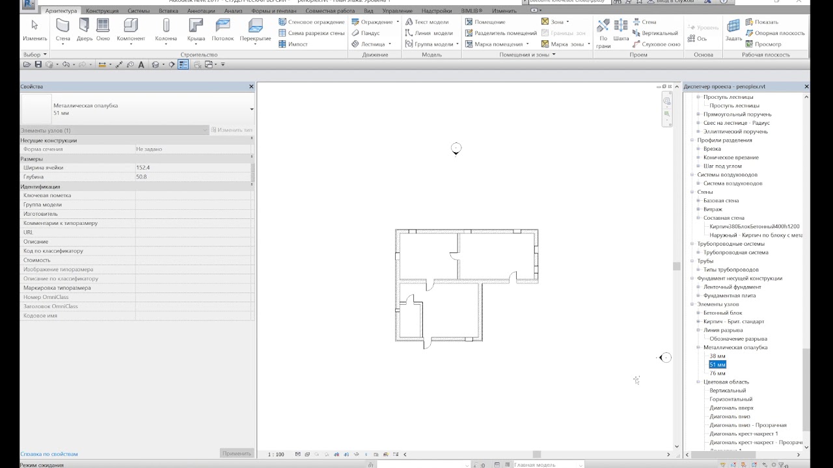Select the Окно (Window) tool icon

[103, 26]
